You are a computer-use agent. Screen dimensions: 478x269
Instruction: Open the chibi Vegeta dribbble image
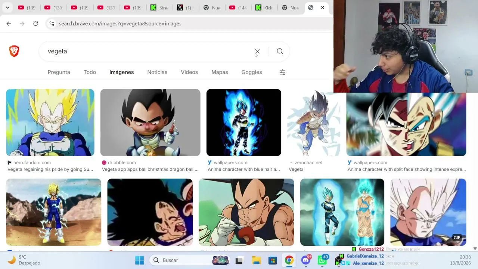pos(150,123)
